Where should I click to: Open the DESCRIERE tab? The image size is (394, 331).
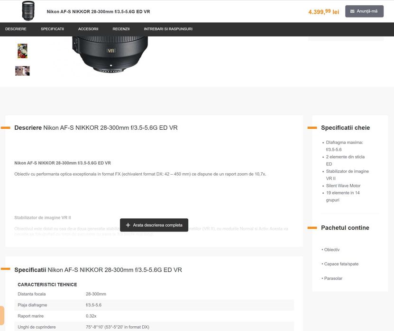point(16,29)
